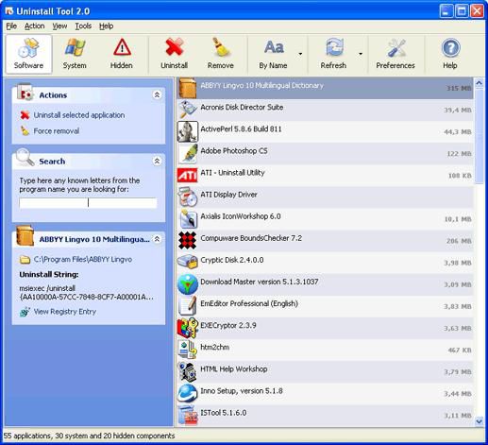Viewport: 488px width, 445px height.
Task: Click the red X Uninstall toolbar icon
Action: coord(175,54)
